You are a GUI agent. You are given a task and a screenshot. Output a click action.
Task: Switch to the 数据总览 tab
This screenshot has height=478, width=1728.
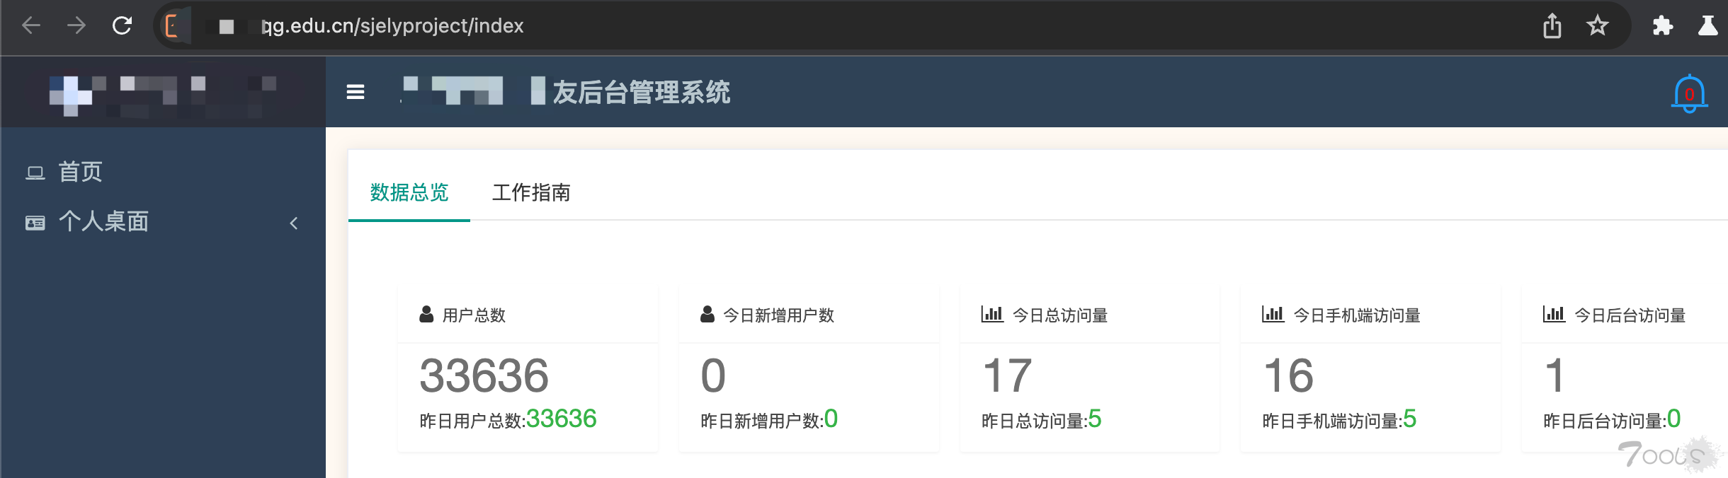click(409, 192)
